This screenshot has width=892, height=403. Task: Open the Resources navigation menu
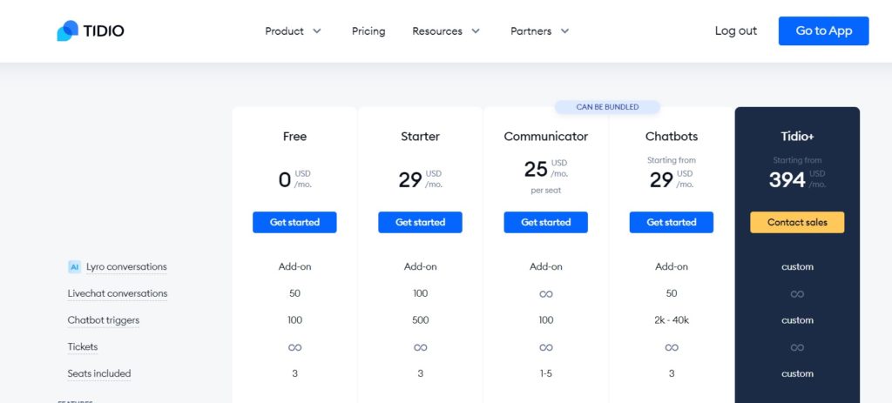446,31
